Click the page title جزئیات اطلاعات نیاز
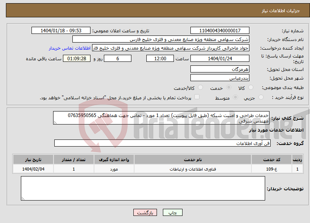This screenshot has width=310, height=223. point(281,11)
